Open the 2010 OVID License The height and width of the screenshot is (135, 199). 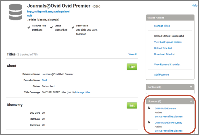click(165, 108)
